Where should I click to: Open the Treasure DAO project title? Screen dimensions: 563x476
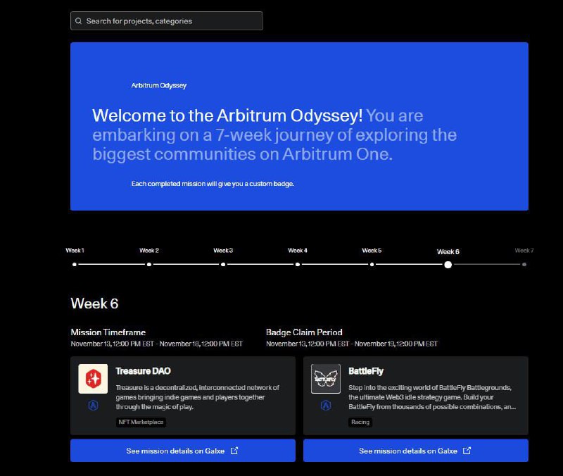click(143, 371)
